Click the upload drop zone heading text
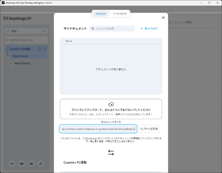222x173 pixels. click(x=111, y=110)
